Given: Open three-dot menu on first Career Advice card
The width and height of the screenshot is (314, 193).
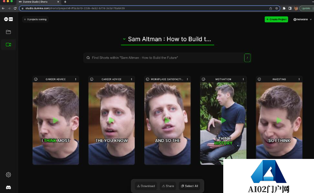Looking at the screenshot, I should [x=76, y=79].
